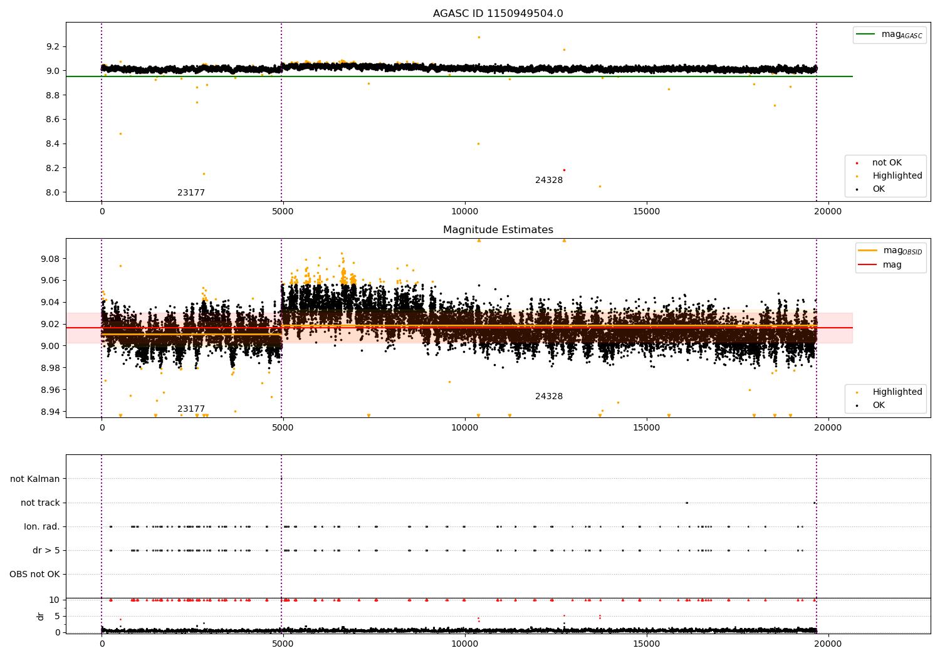Click x-tick 20000 under Magnitude Estimates plot
Viewport: 940px width, 658px height.
pyautogui.click(x=828, y=427)
